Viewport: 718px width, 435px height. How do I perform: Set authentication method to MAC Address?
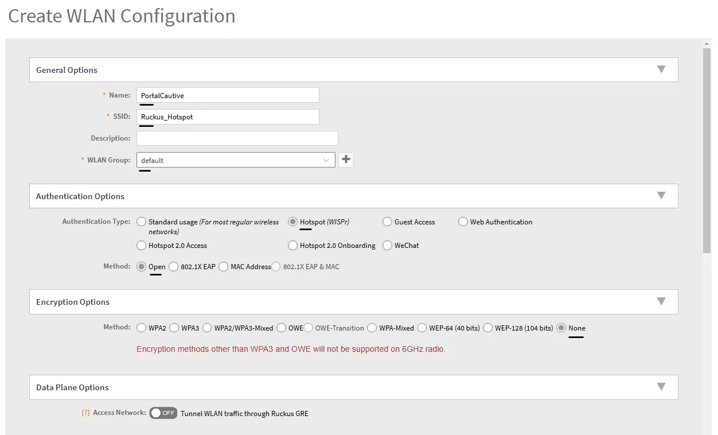tap(224, 267)
